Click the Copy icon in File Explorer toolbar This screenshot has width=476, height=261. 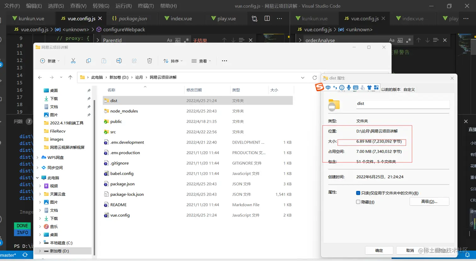click(x=88, y=61)
